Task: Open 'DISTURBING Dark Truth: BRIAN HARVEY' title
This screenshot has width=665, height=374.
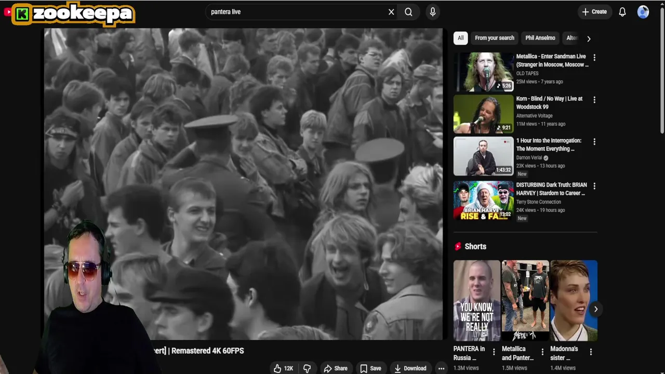Action: tap(551, 189)
